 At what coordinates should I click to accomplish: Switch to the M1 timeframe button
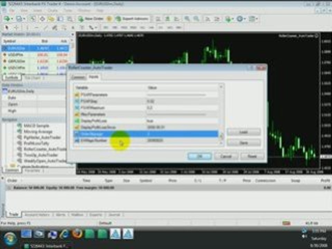pyautogui.click(x=106, y=28)
